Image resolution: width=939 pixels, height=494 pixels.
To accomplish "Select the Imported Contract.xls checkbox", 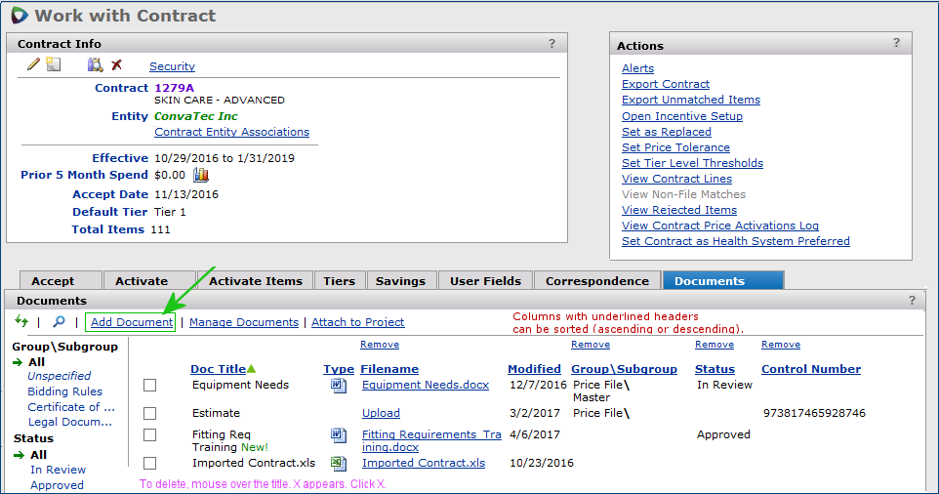I will (x=149, y=463).
